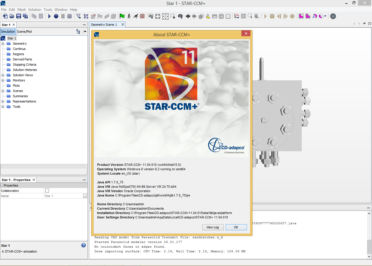
Task: Select the Derived Parts tree item
Action: coord(22,59)
